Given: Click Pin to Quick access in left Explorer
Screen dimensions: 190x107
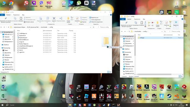Looking at the screenshot, I should (6, 20).
